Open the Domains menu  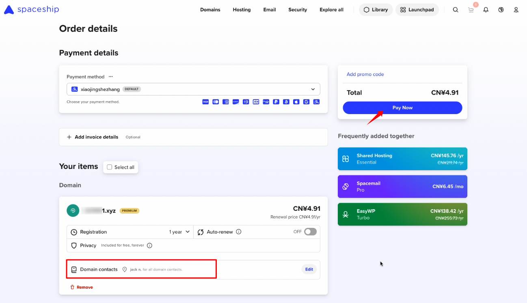point(210,10)
